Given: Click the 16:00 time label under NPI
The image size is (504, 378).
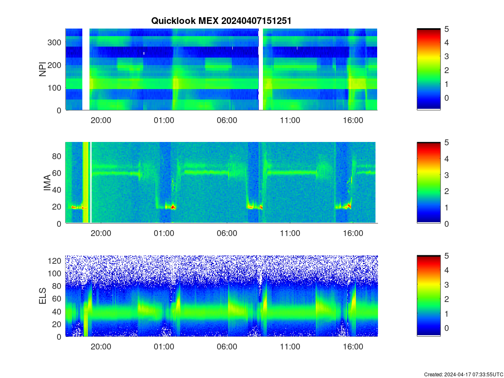Looking at the screenshot, I should (x=353, y=120).
